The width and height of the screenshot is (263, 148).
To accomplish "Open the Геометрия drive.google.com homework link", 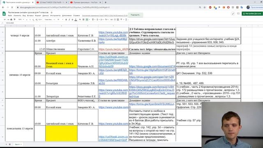I will tap(152, 80).
